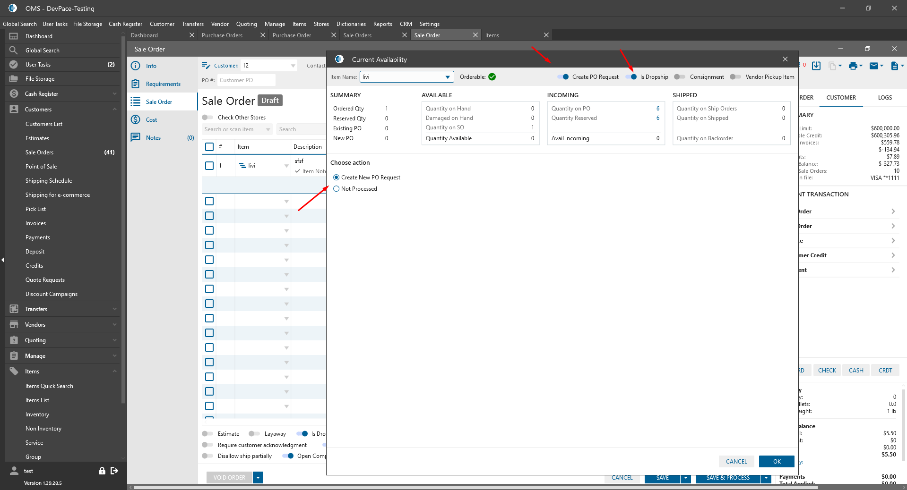Click the email envelope icon in toolbar
This screenshot has width=907, height=490.
tap(874, 66)
